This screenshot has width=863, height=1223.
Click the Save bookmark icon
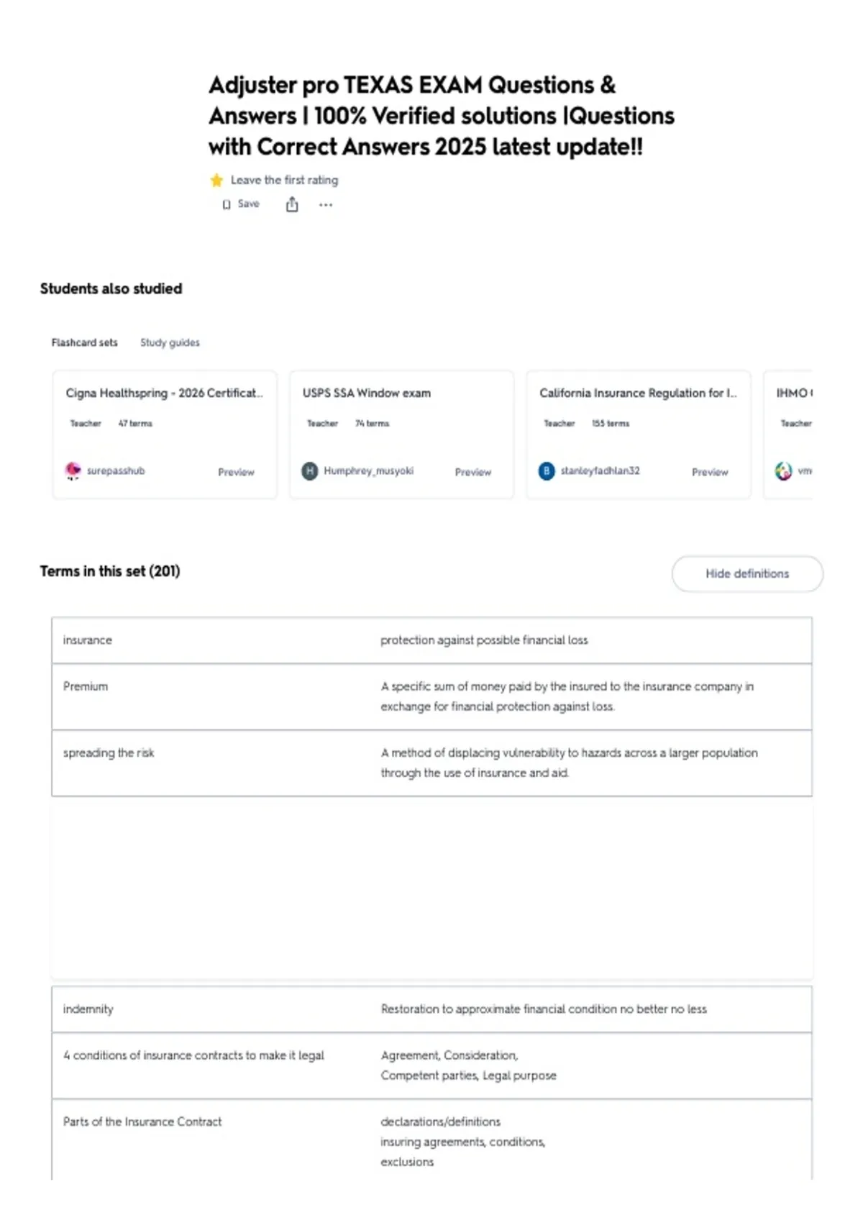tap(227, 204)
